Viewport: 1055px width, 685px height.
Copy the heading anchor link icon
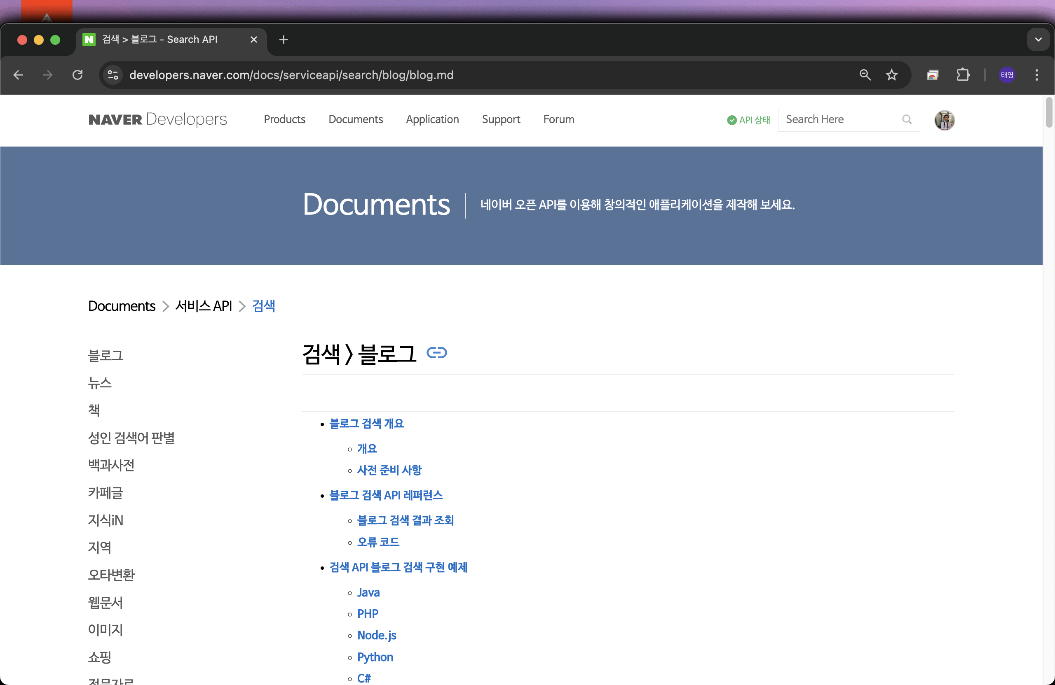click(x=436, y=353)
